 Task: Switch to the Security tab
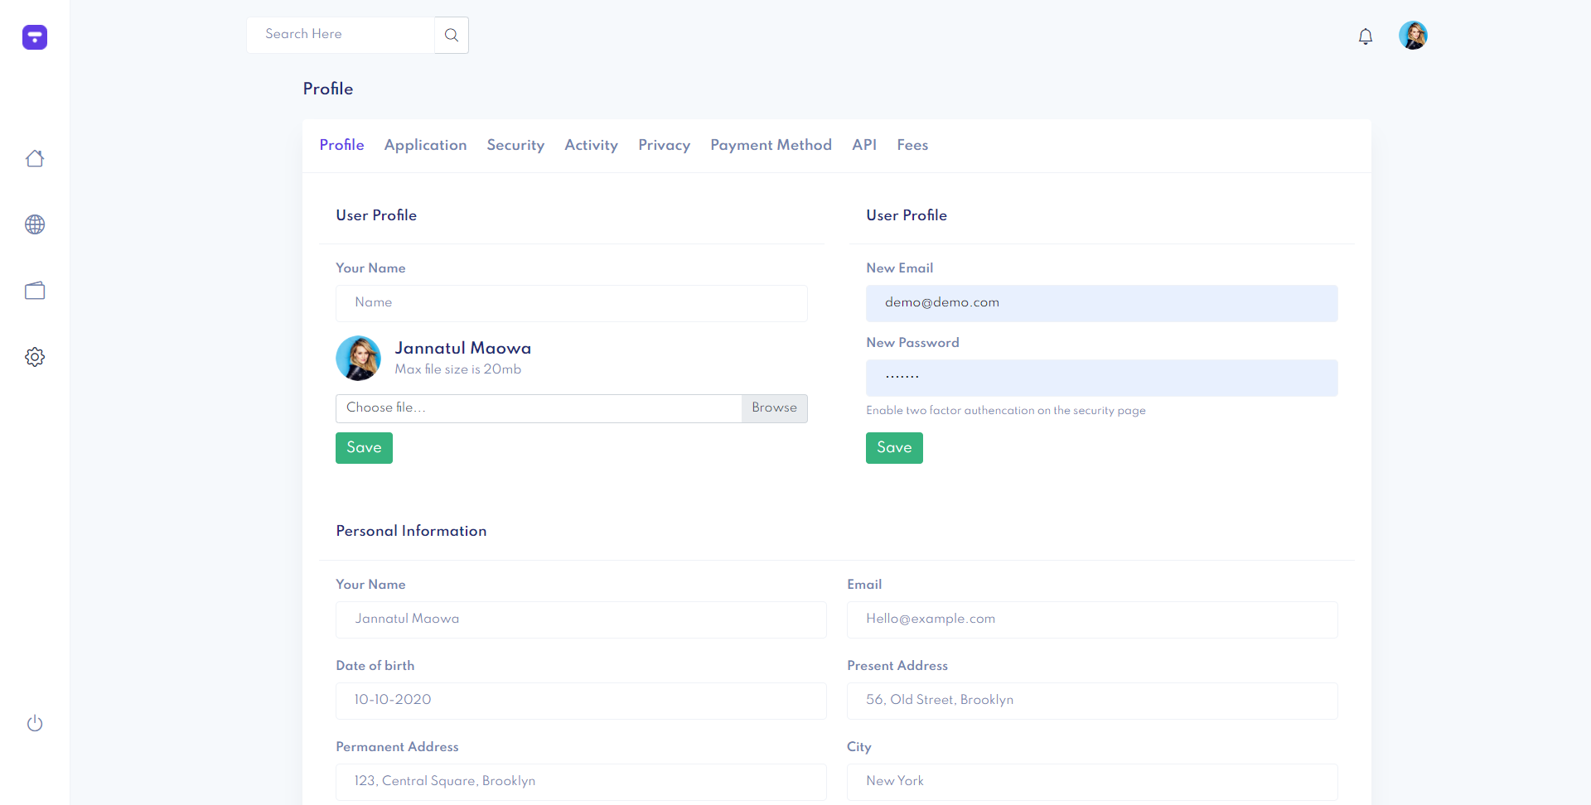point(515,145)
